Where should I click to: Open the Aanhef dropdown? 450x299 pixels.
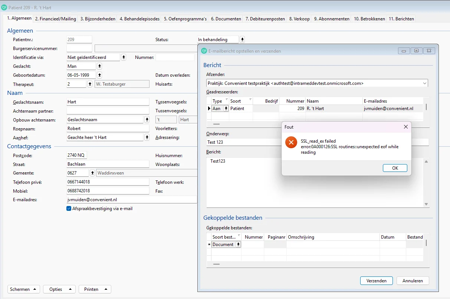147,137
